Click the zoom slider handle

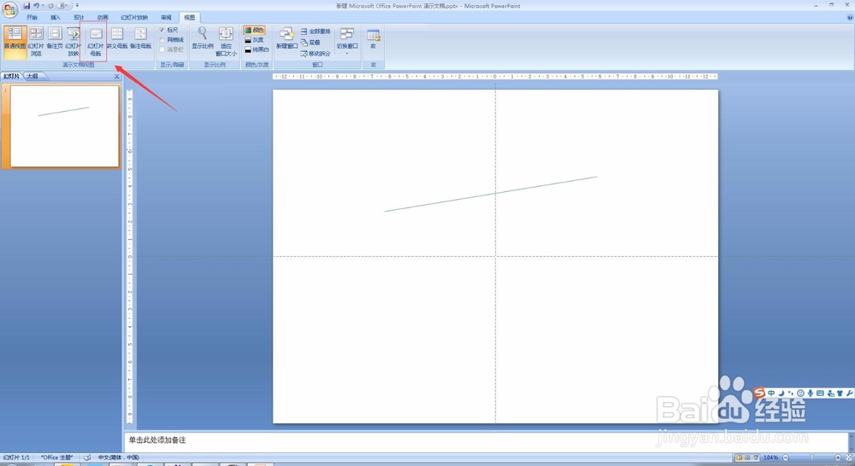coord(812,457)
